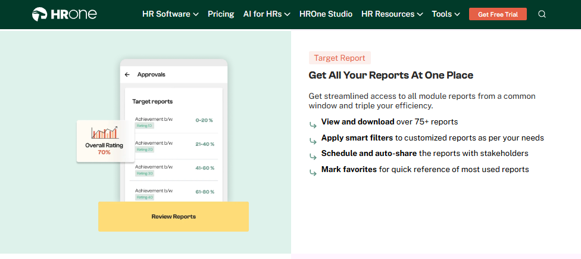Open the Pricing page
581x259 pixels.
coord(221,14)
